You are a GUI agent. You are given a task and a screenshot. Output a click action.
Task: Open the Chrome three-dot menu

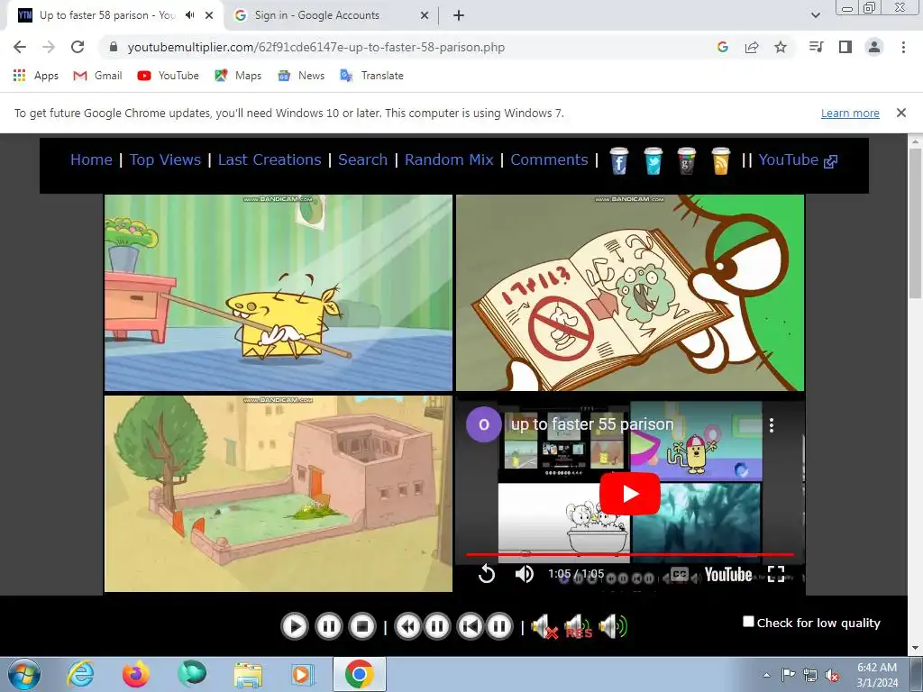903,47
